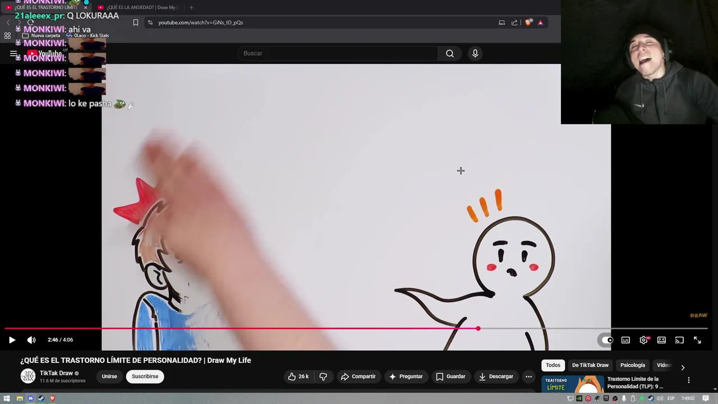Viewport: 718px width, 404px height.
Task: Like the video with thumbs up
Action: 298,377
